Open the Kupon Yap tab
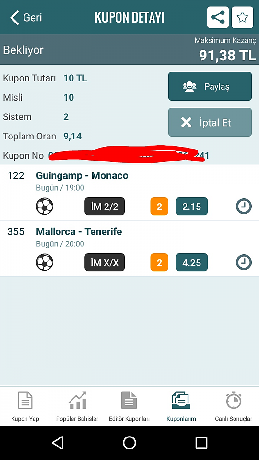The height and width of the screenshot is (460, 259). 25,406
